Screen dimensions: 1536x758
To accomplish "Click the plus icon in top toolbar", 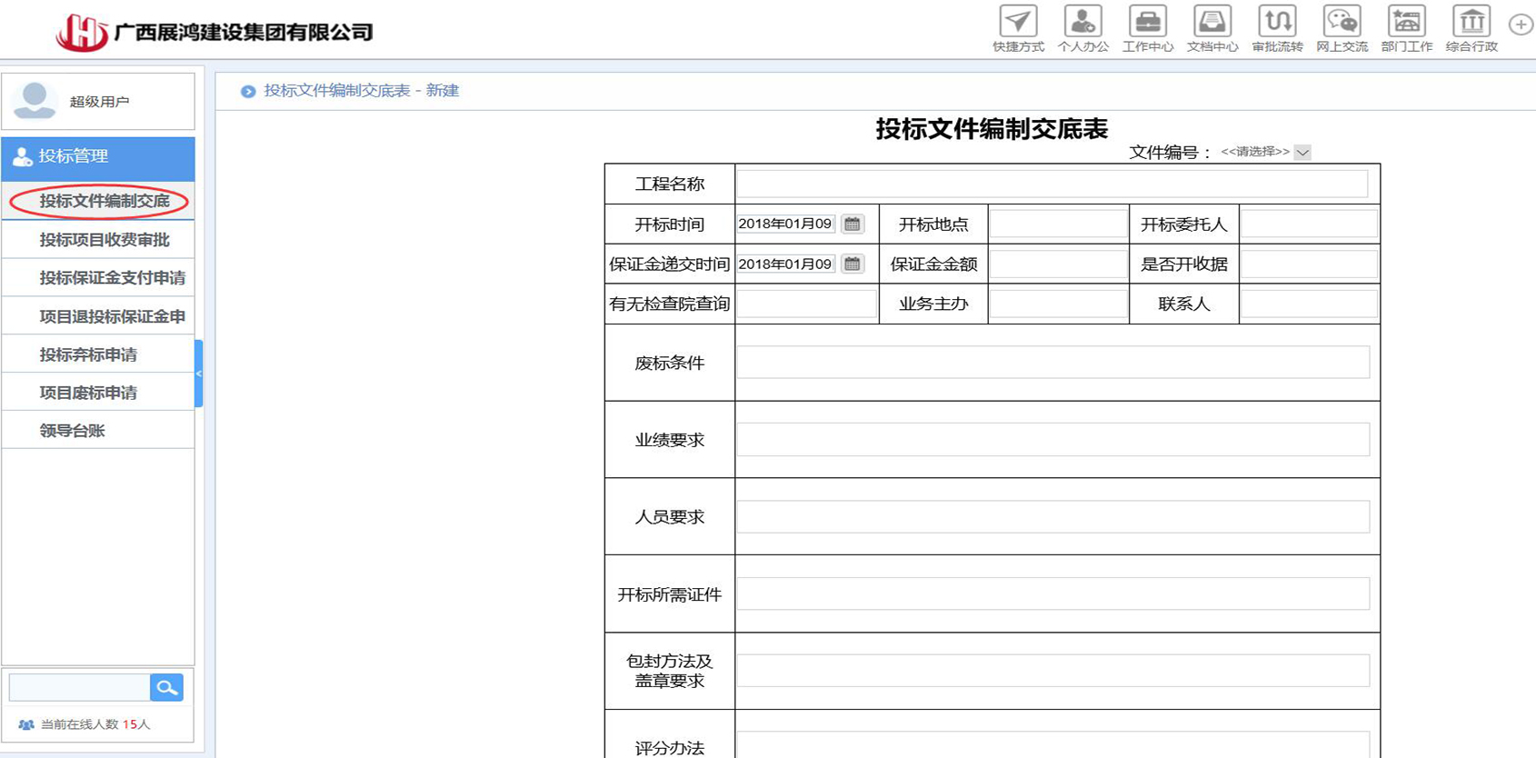I will coord(1520,25).
